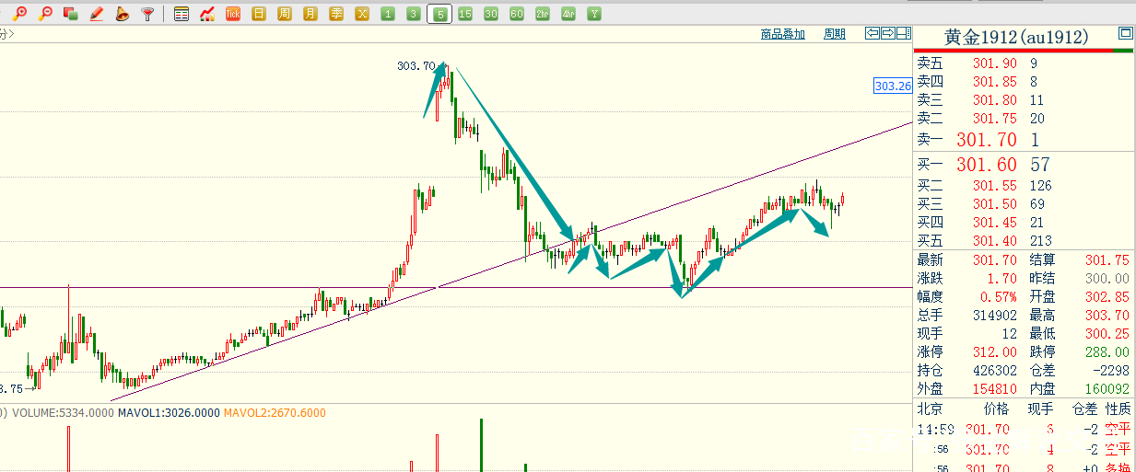Click the 最低 value 300.25
This screenshot has width=1136, height=472.
(x=1107, y=334)
